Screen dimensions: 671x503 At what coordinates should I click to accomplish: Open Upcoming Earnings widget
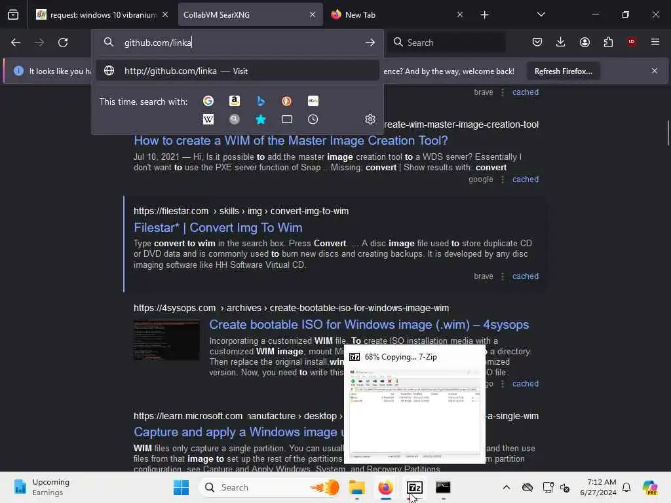pos(41,487)
